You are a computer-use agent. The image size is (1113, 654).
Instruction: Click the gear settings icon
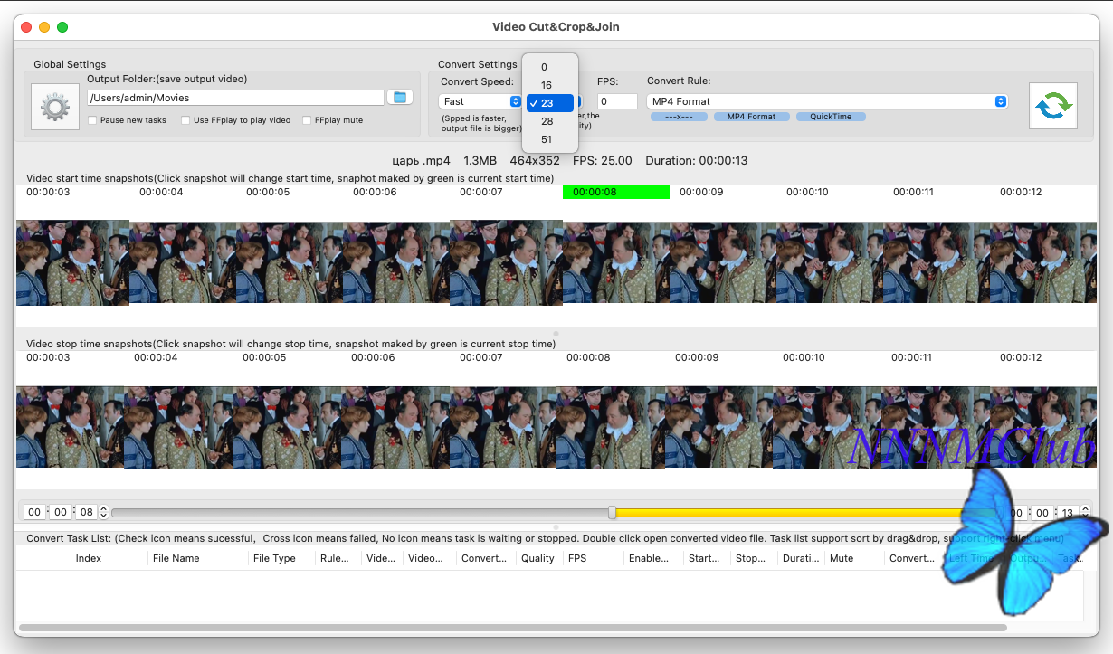55,108
